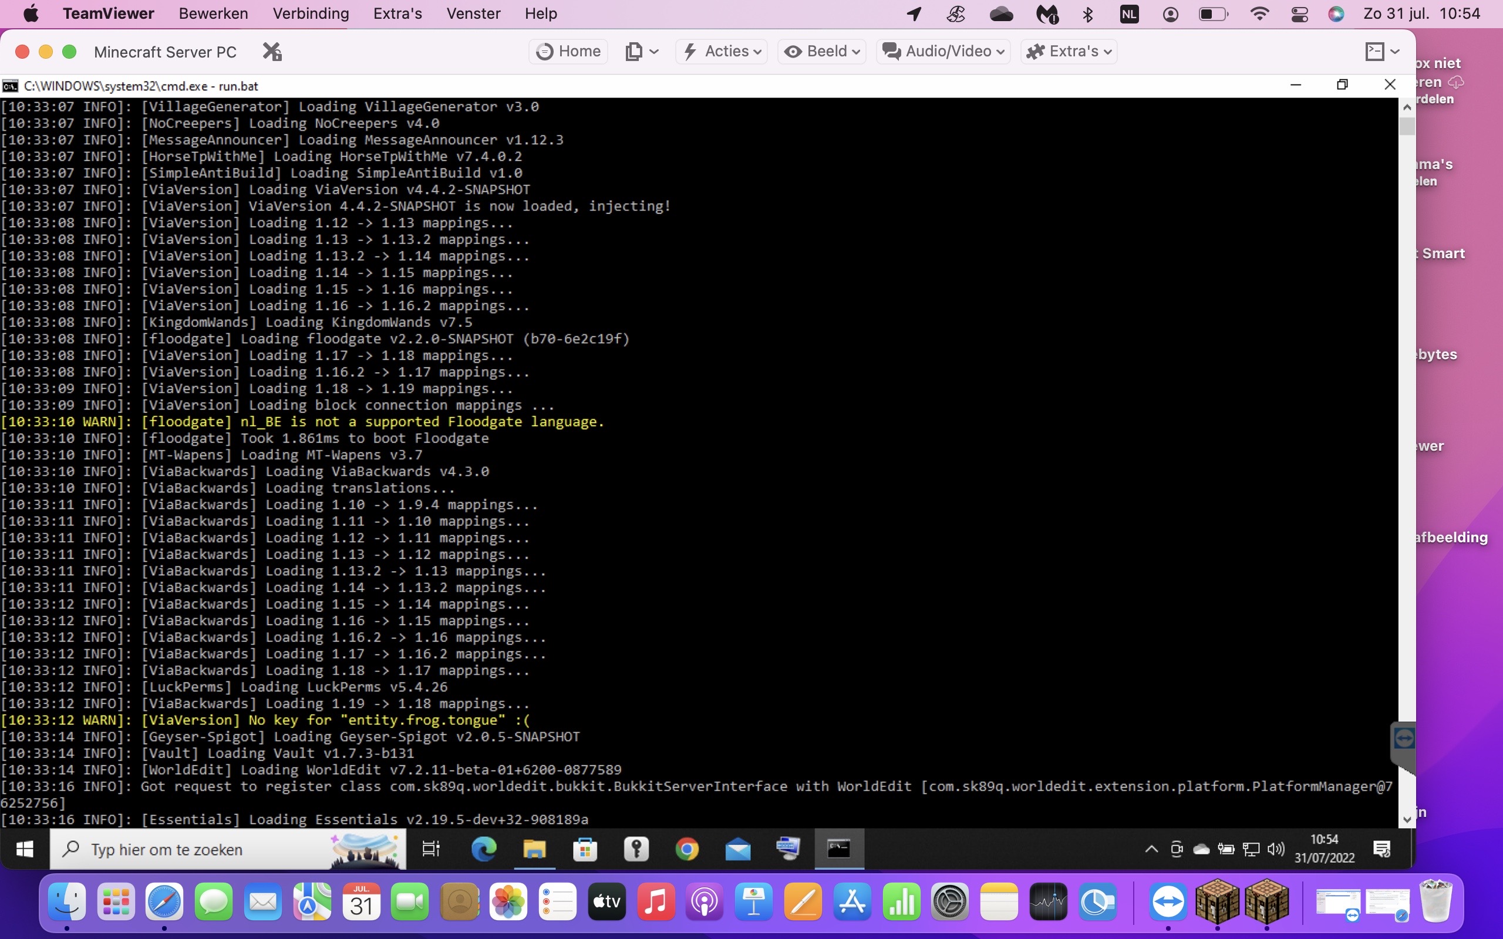1503x939 pixels.
Task: Open the Windows notification center
Action: tap(1384, 849)
